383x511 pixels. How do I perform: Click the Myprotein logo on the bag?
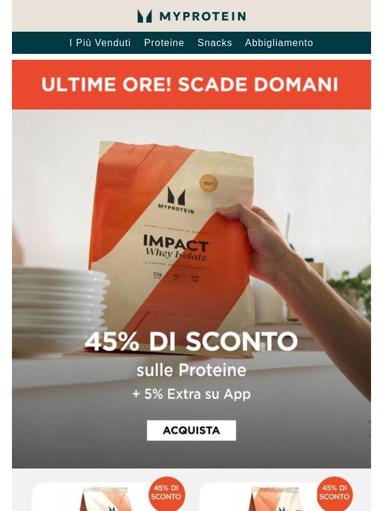tap(176, 200)
